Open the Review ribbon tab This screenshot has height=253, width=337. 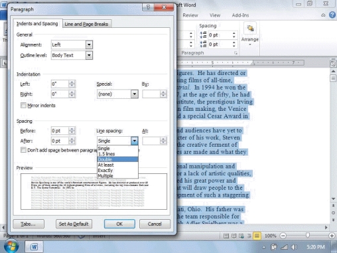[190, 15]
